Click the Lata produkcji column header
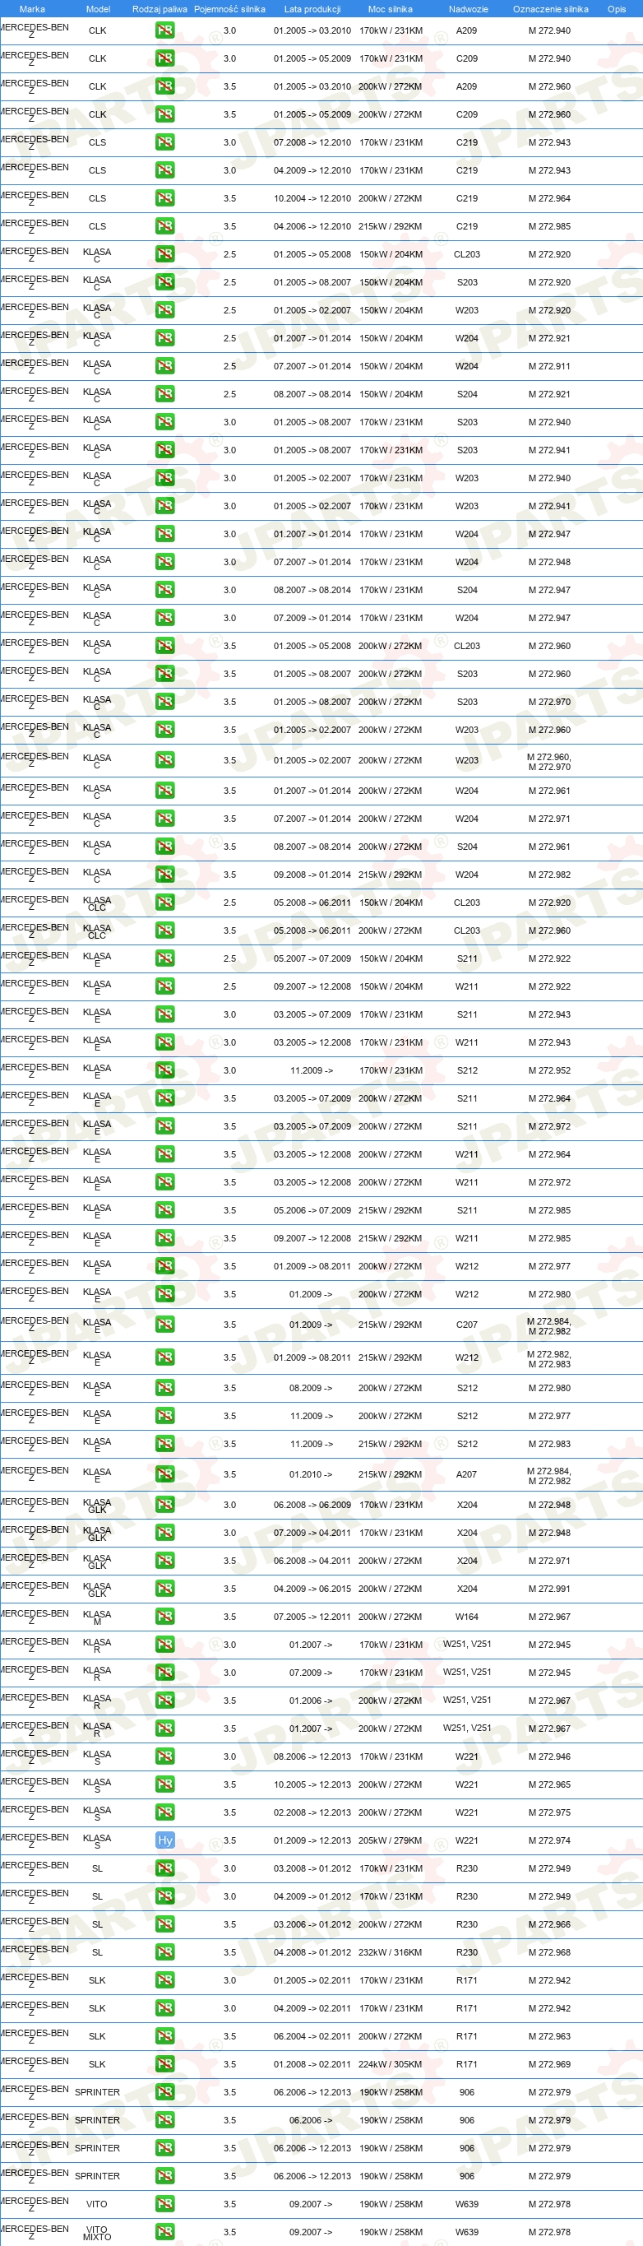The image size is (643, 2246). click(312, 9)
